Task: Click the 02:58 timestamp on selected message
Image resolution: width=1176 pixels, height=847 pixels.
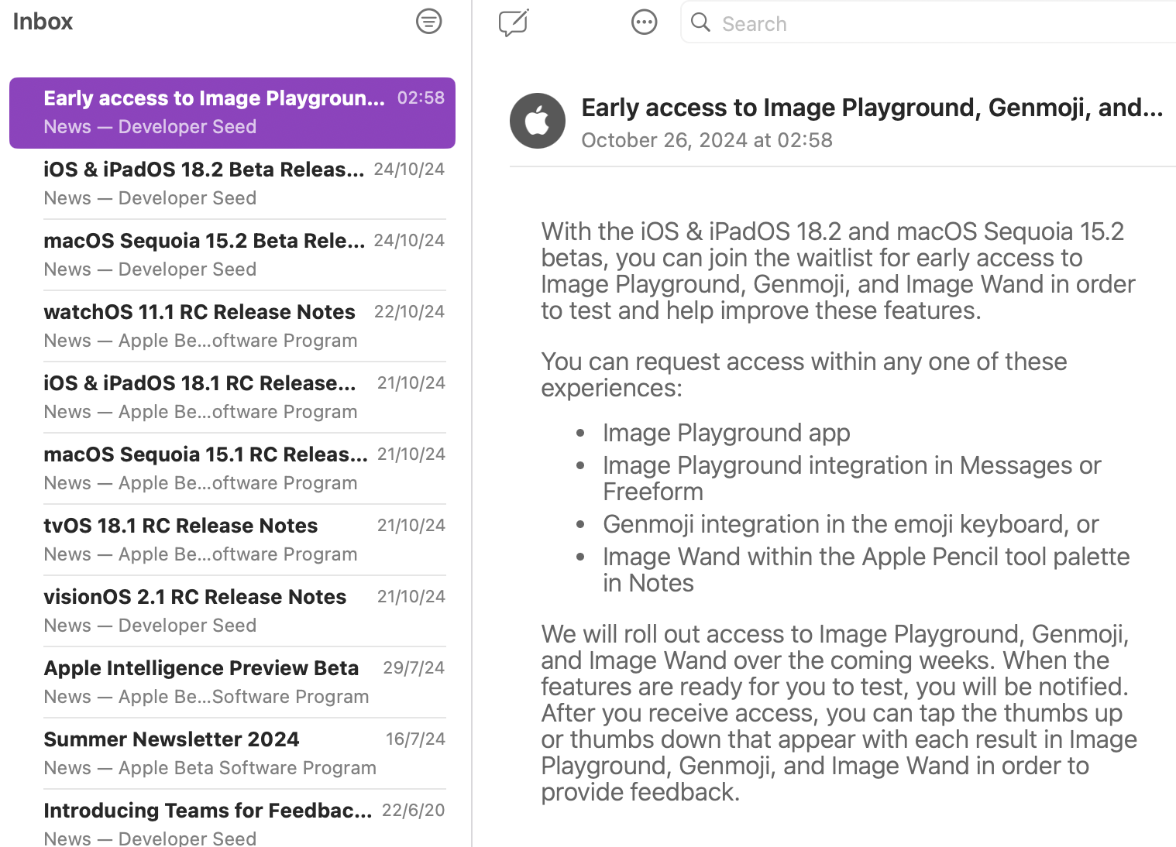Action: [x=421, y=98]
